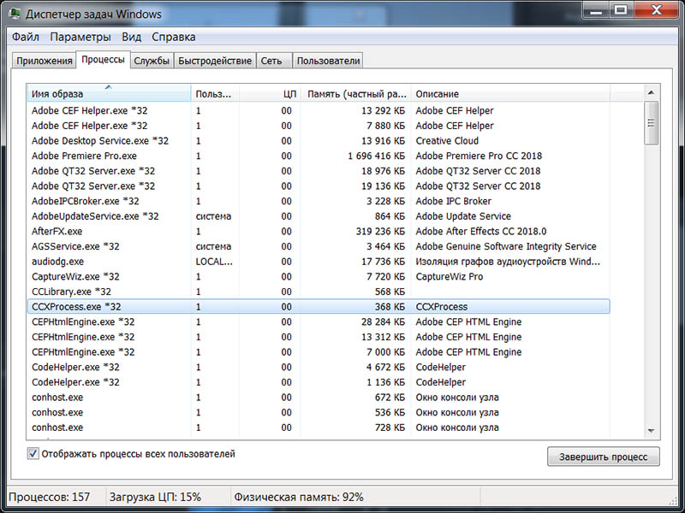Click the Task Manager title bar icon
685x513 pixels.
[x=15, y=14]
